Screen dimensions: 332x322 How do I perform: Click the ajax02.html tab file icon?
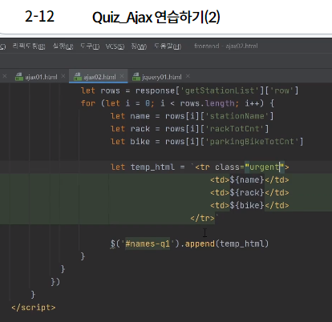coord(78,77)
